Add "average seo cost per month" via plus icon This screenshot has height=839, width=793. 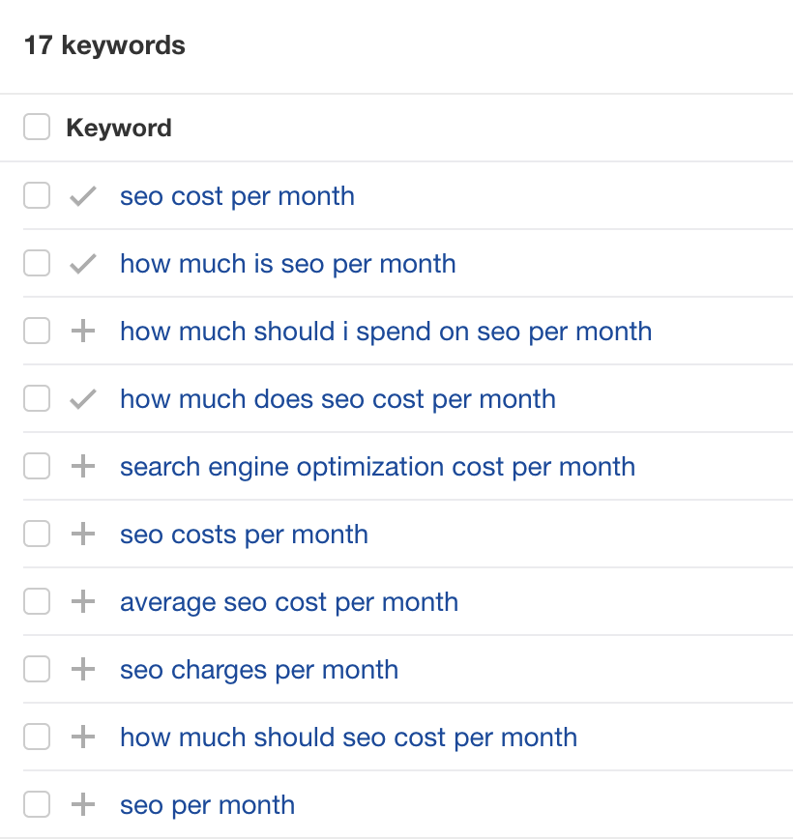coord(83,601)
